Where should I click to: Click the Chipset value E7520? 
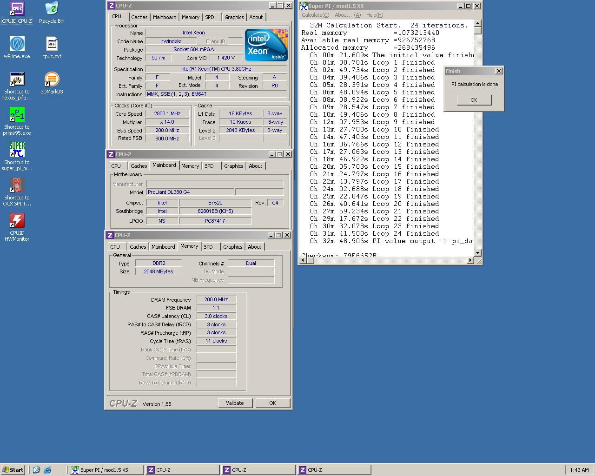pyautogui.click(x=215, y=203)
